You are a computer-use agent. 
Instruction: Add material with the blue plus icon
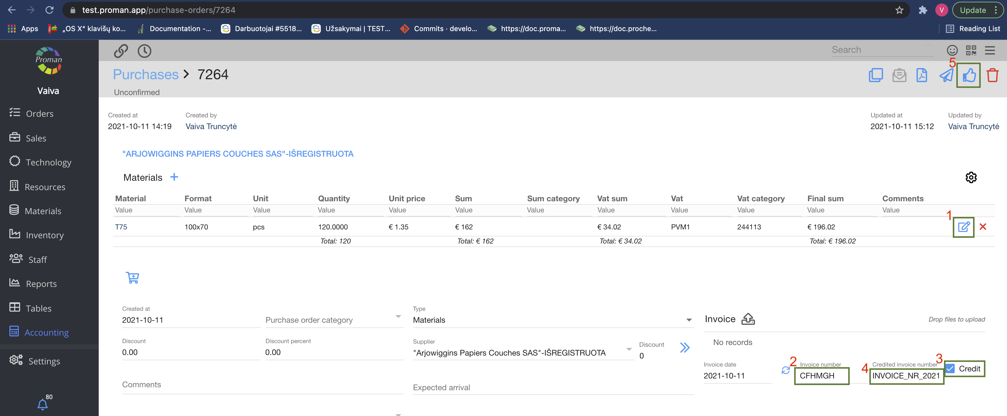[x=174, y=177]
